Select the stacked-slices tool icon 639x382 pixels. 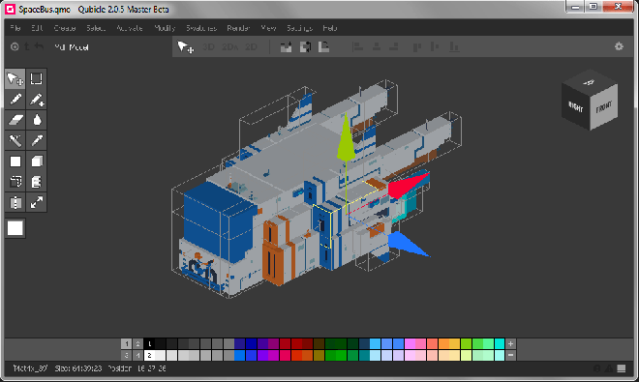pyautogui.click(x=36, y=182)
